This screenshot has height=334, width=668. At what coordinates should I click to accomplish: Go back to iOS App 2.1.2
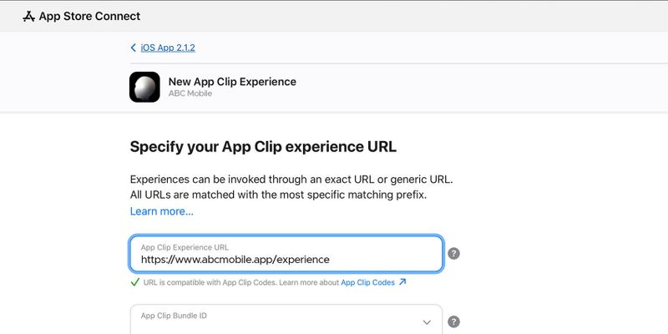[168, 48]
